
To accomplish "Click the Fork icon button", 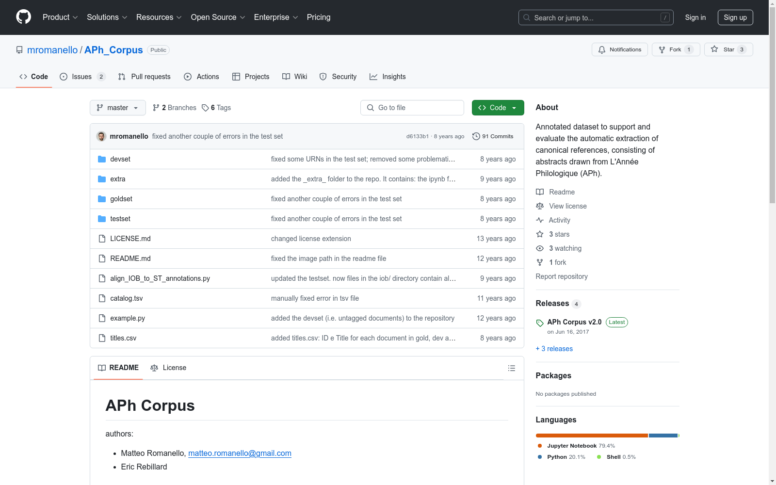I will [x=662, y=49].
